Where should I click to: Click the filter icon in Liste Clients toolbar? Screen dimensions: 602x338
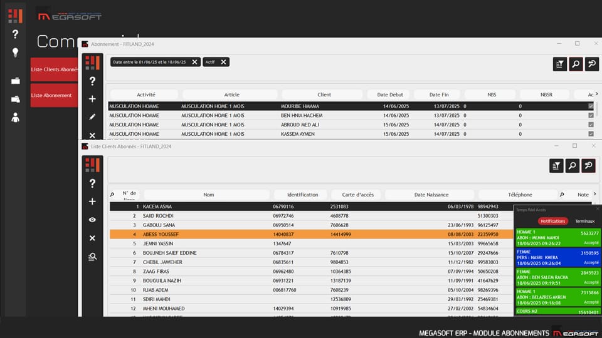(556, 165)
